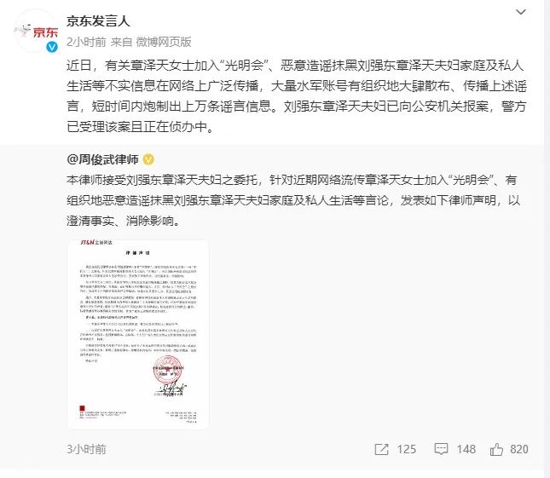Visit the @周俊武律师 profile link
This screenshot has height=478, width=550.
tap(102, 160)
